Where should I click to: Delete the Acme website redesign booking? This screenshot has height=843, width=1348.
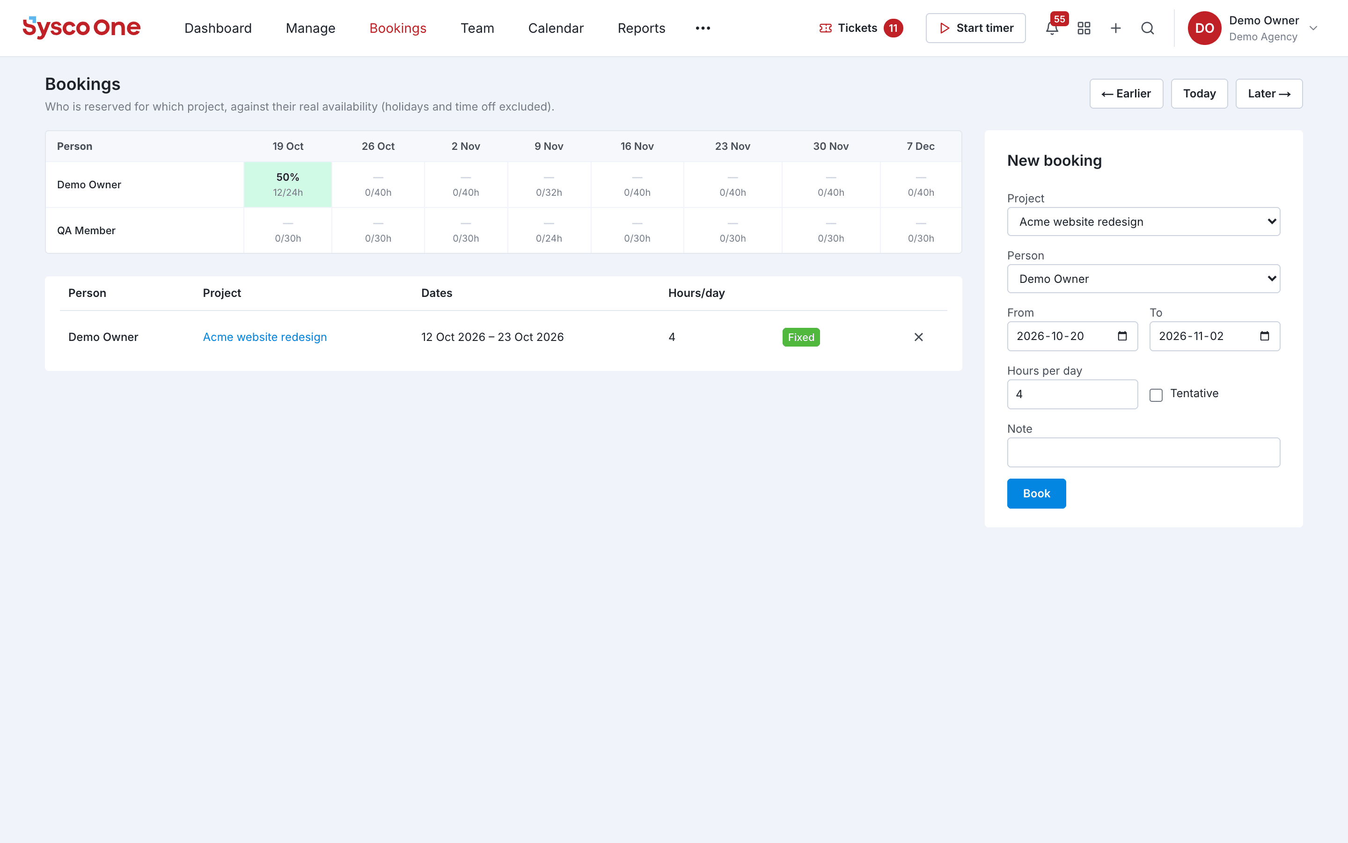[918, 337]
